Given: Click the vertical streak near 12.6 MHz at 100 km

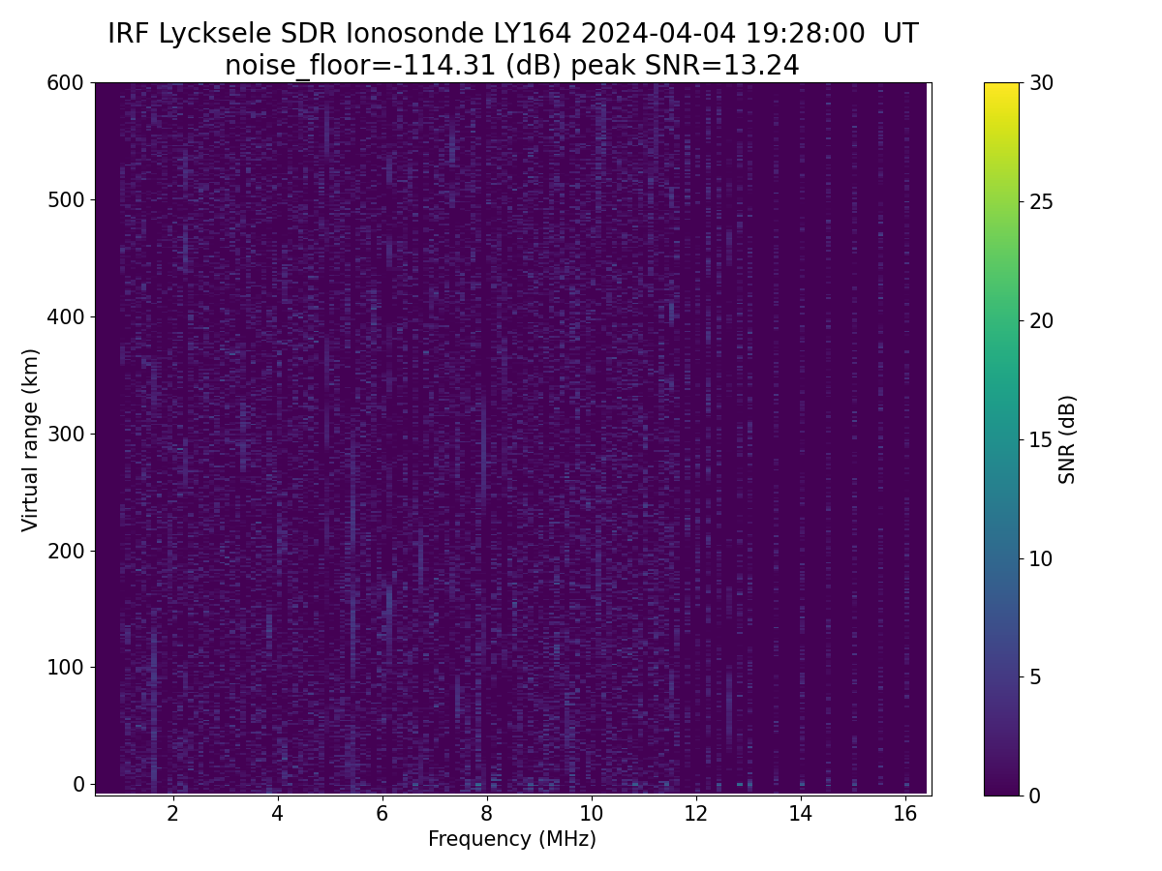Looking at the screenshot, I should tap(728, 697).
